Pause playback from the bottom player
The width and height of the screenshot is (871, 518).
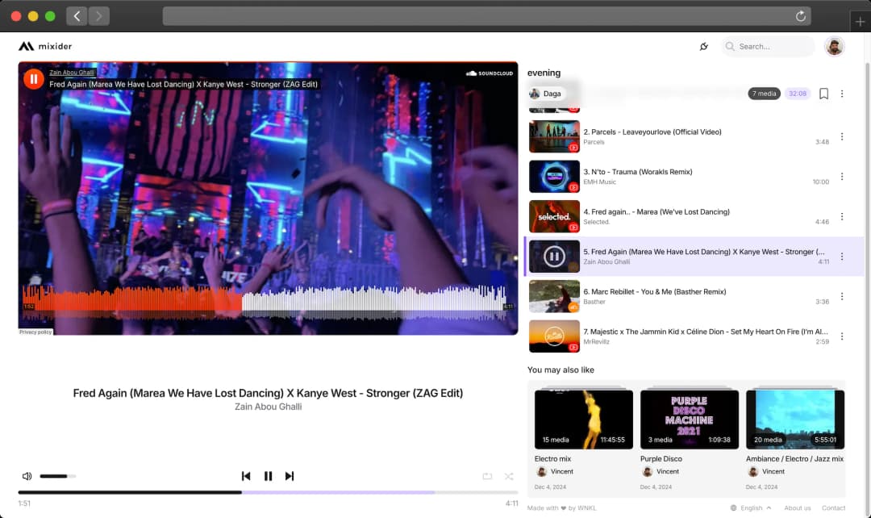268,476
